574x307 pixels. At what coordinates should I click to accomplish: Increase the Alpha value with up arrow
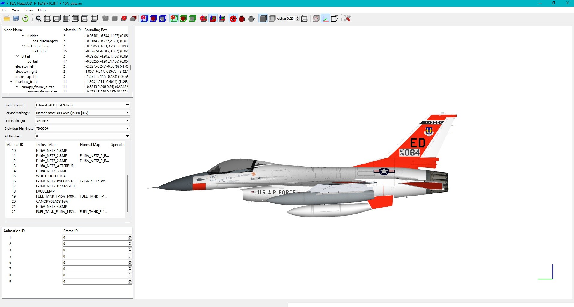297,17
